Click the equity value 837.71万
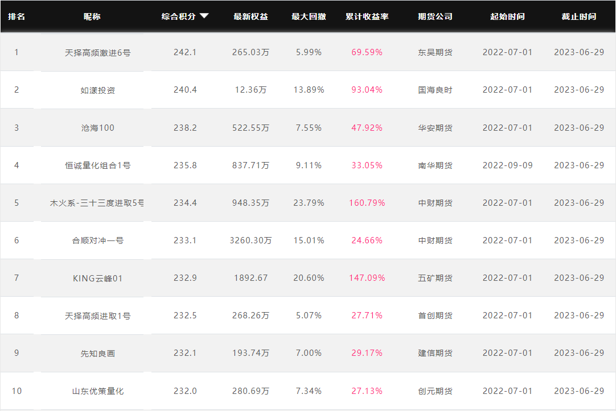Viewport: 616px width, 411px height. pyautogui.click(x=250, y=165)
